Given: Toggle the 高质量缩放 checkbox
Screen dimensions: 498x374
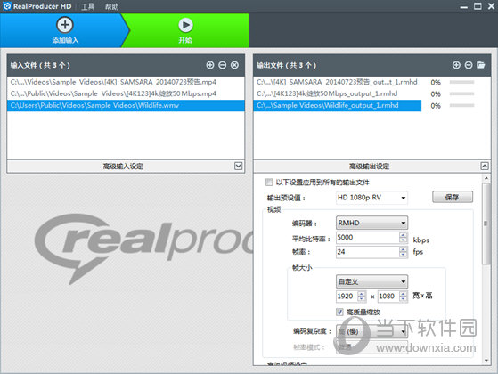Looking at the screenshot, I should pyautogui.click(x=339, y=312).
